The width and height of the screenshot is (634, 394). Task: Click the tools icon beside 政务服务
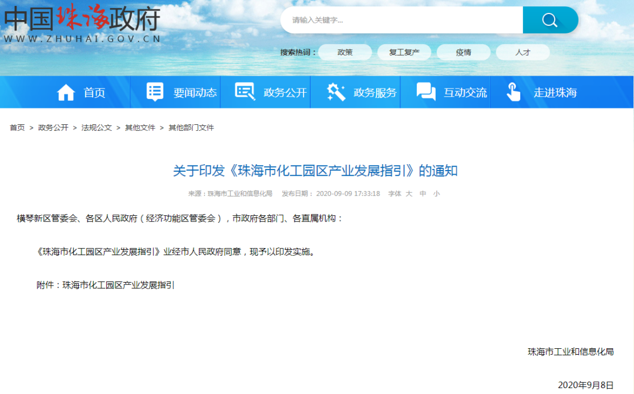[x=336, y=92]
